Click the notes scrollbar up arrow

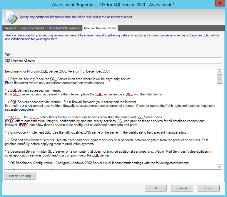coord(219,72)
